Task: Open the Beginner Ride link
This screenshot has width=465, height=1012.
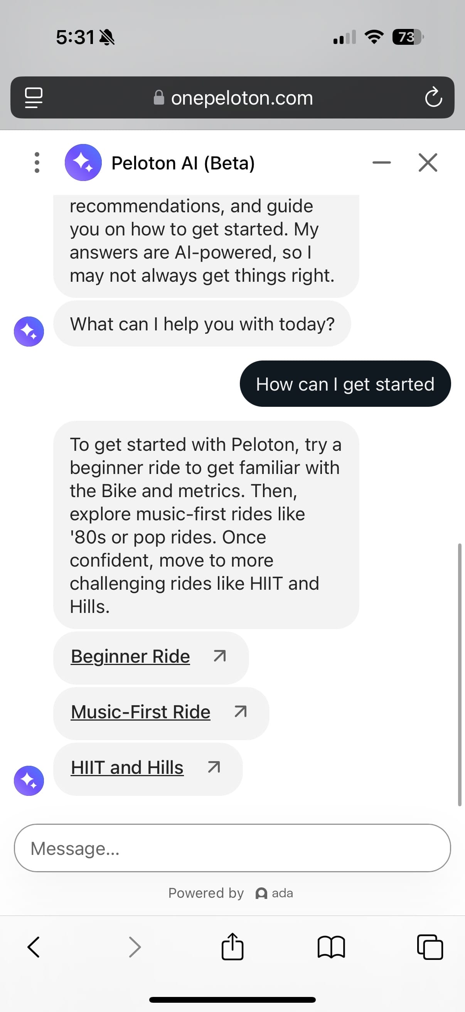Action: pyautogui.click(x=130, y=657)
